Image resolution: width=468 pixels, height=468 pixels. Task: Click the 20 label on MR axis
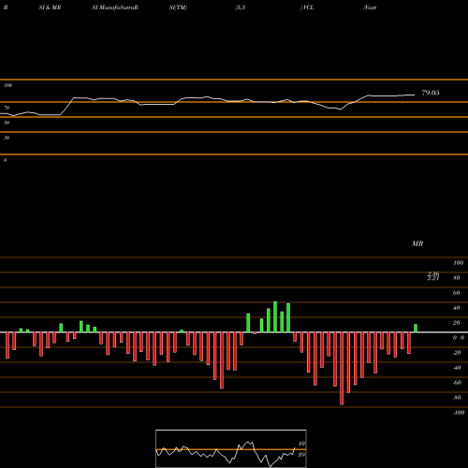[457, 323]
